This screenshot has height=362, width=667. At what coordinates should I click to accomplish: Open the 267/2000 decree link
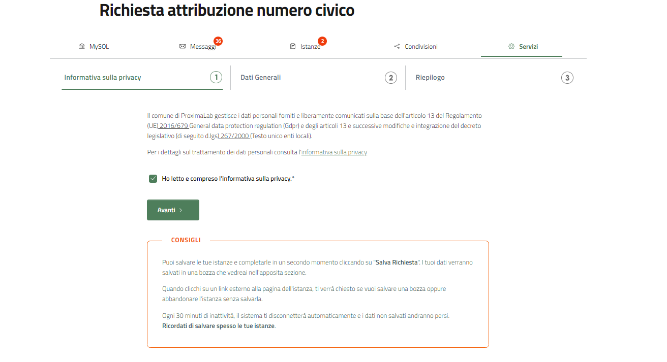point(234,136)
